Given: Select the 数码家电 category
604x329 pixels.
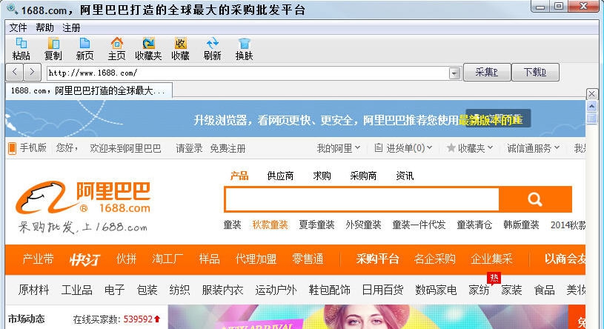Looking at the screenshot, I should pos(436,290).
